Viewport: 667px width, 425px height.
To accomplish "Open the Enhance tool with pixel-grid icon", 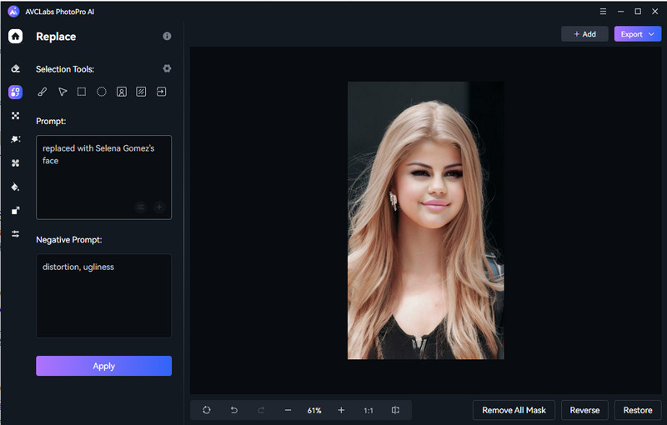I will [x=15, y=116].
